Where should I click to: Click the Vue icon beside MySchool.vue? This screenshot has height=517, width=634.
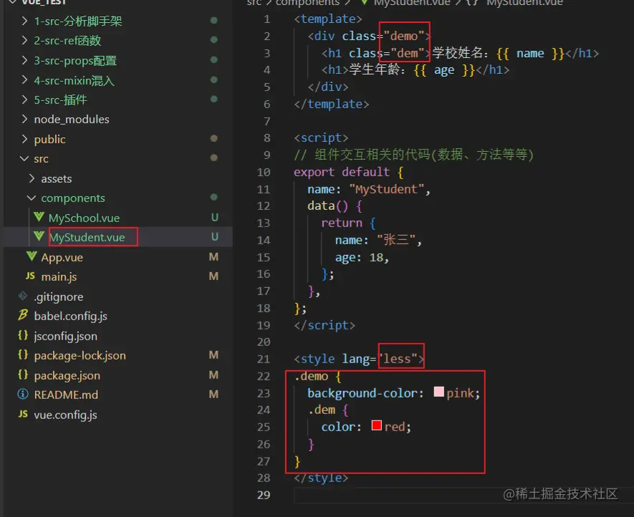point(39,217)
